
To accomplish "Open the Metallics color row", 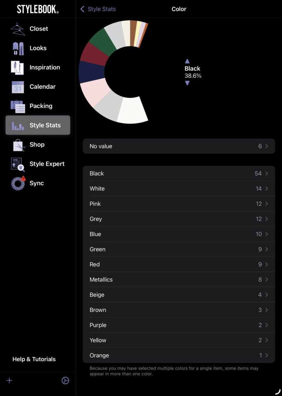I will pyautogui.click(x=179, y=280).
